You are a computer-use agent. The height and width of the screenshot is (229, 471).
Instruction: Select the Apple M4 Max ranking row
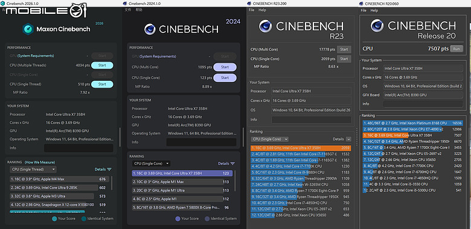pos(59,179)
